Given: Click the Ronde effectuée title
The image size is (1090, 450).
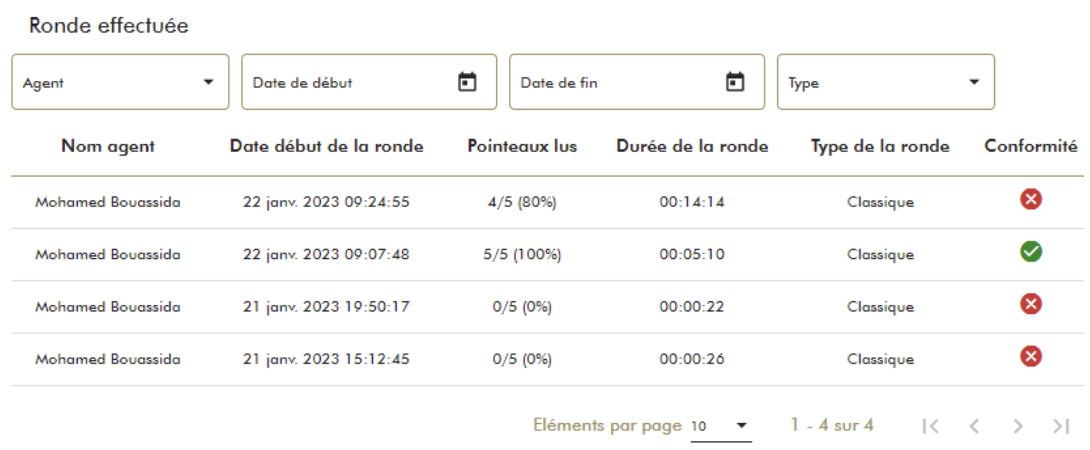Looking at the screenshot, I should click(109, 25).
